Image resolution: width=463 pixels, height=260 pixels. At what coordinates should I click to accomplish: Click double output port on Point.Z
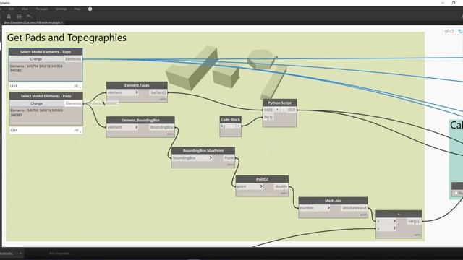[281, 186]
